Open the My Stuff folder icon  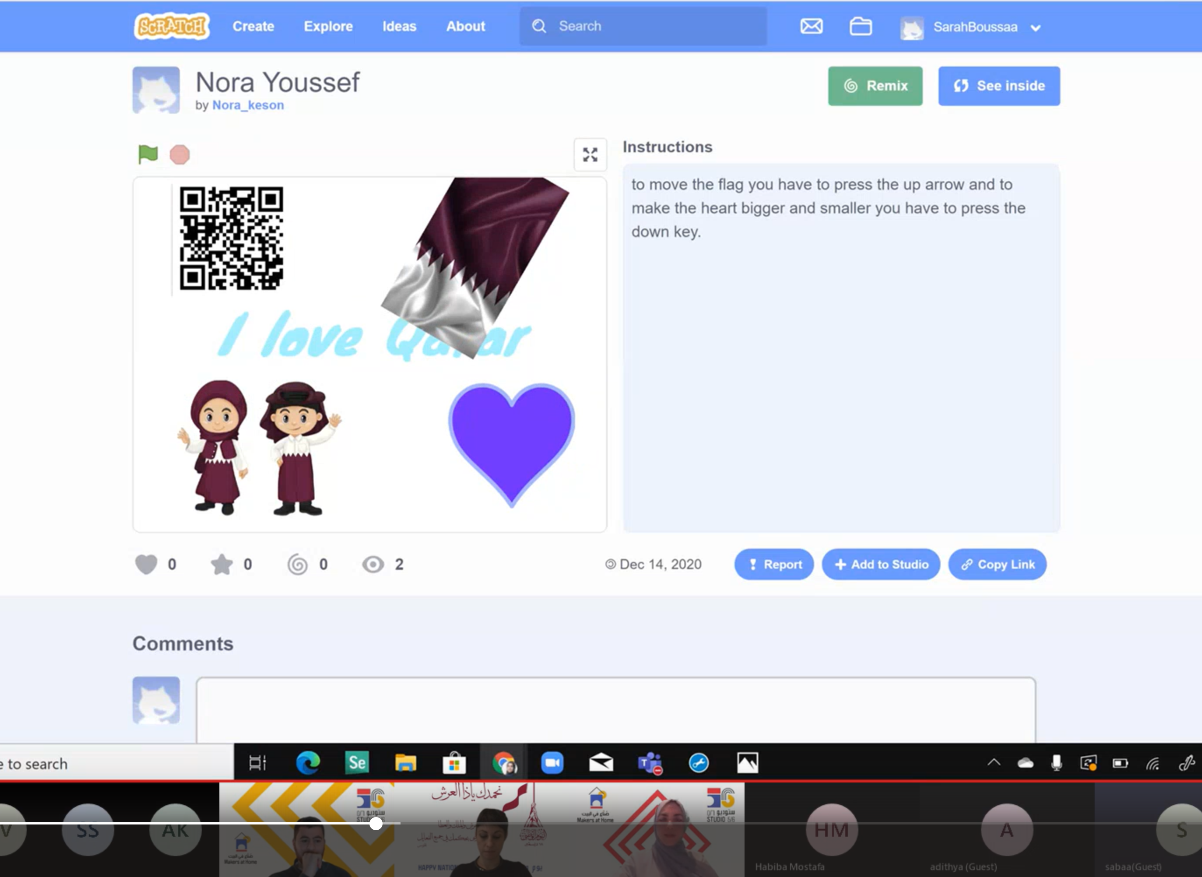861,26
